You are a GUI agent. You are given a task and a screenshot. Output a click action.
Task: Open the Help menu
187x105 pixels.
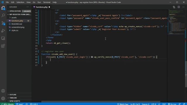point(55,2)
